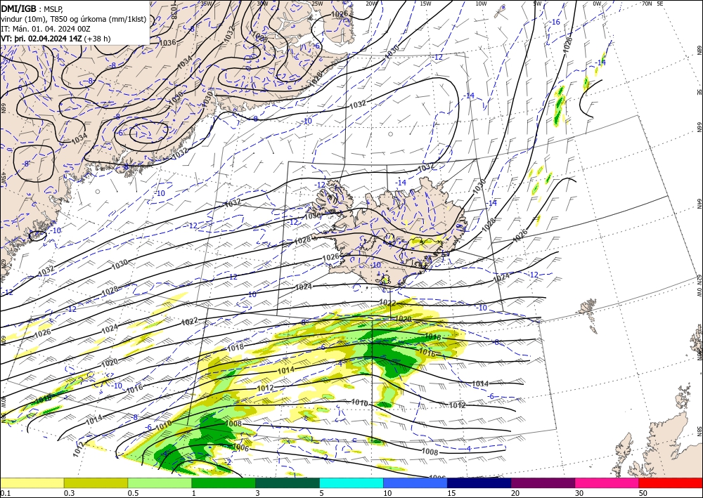
Task: Choose the navy 15–20 legend swatch
Action: point(479,483)
